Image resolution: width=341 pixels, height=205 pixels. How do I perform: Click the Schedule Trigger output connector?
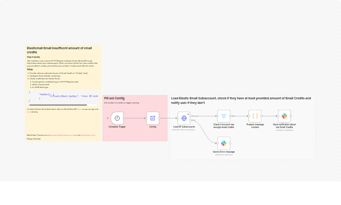click(123, 118)
